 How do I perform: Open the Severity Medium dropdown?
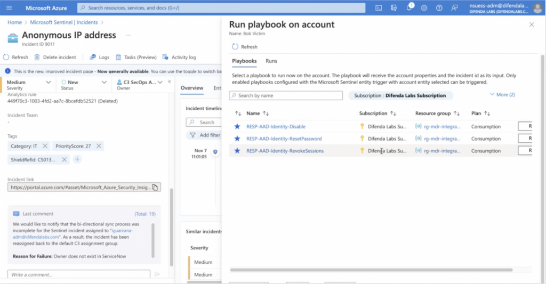pyautogui.click(x=29, y=85)
